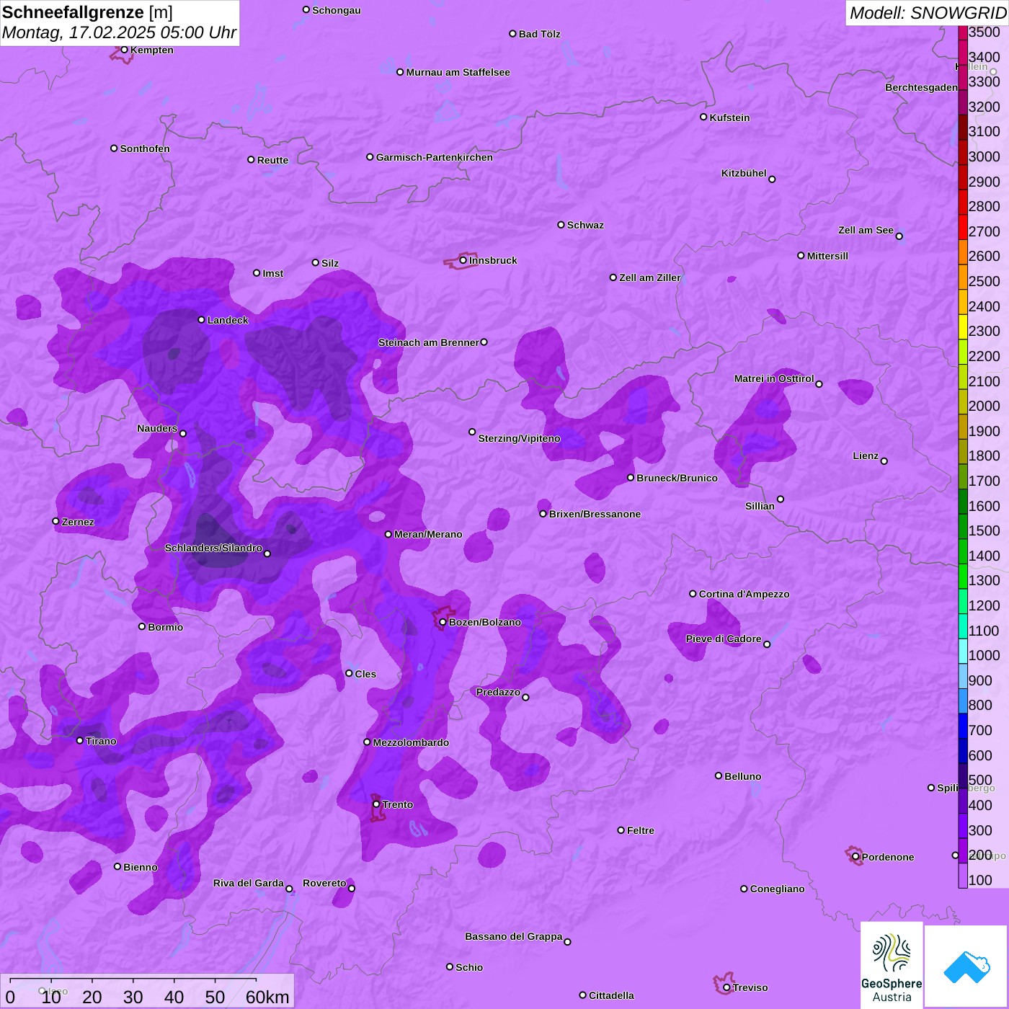Pick the 1000 m cyan legend swatch
This screenshot has height=1009, width=1009.
(x=963, y=652)
